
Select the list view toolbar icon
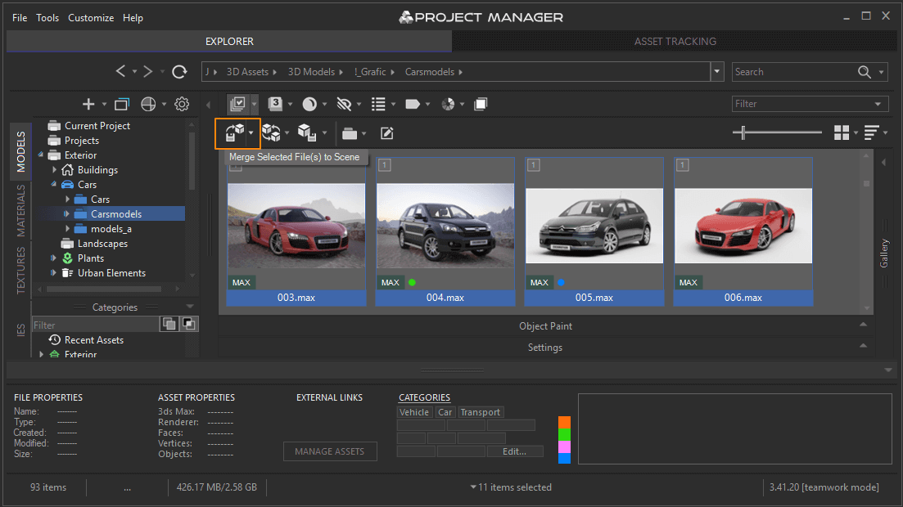(380, 104)
